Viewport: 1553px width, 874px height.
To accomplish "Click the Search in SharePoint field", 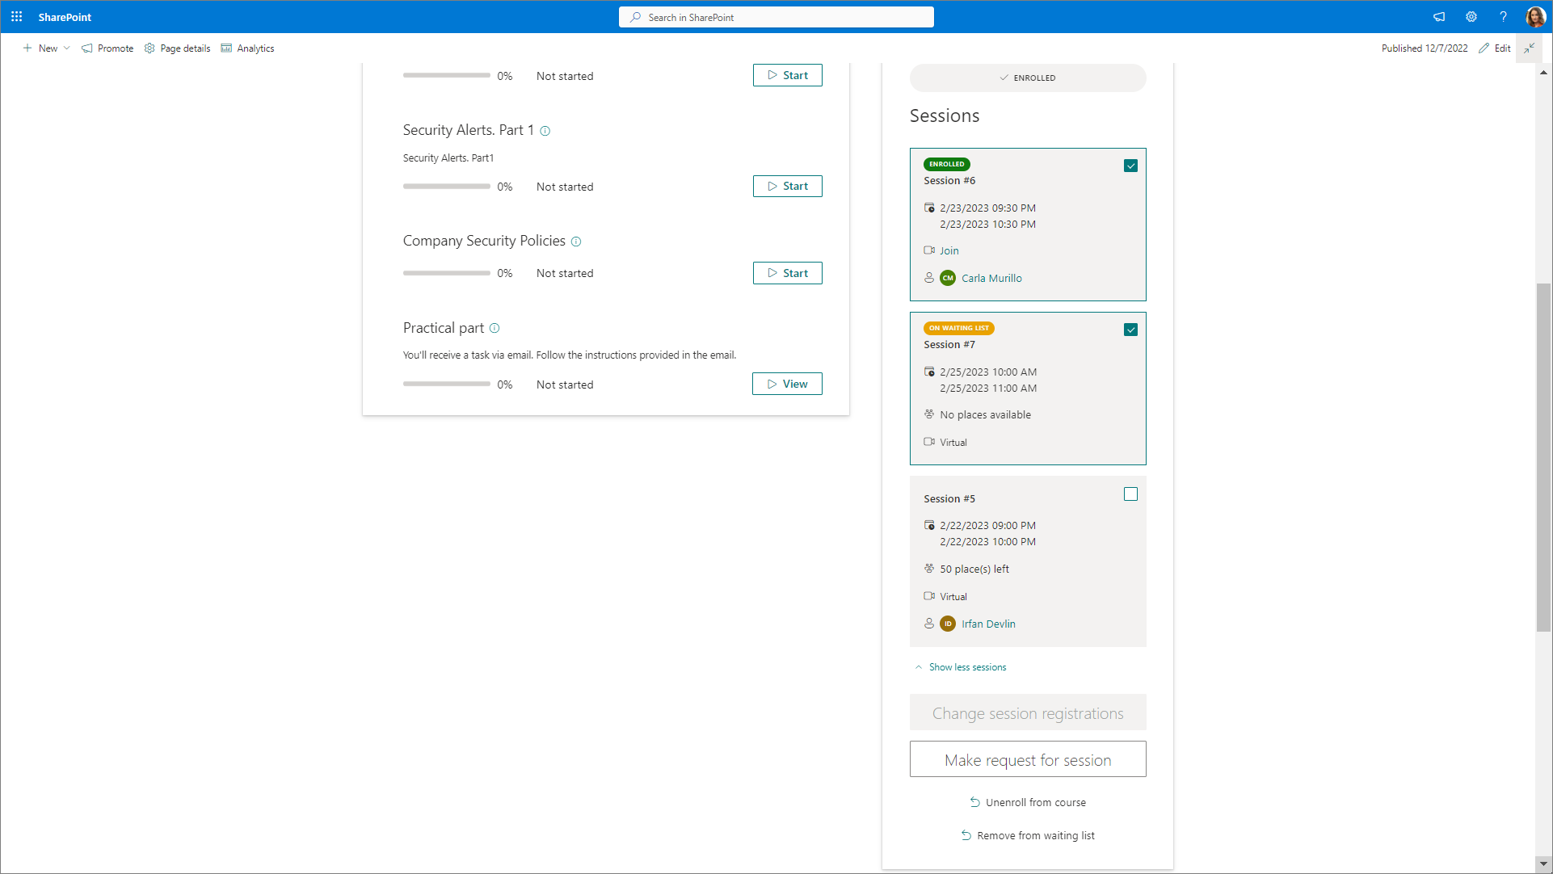I will (776, 17).
